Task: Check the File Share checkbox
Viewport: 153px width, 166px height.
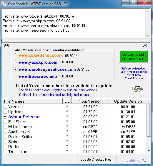Action: [5, 121]
